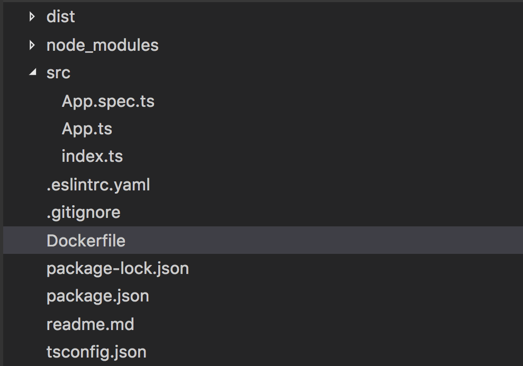Click the highlighted Dockerfile entry
Viewport: 523px width, 366px height.
point(86,241)
